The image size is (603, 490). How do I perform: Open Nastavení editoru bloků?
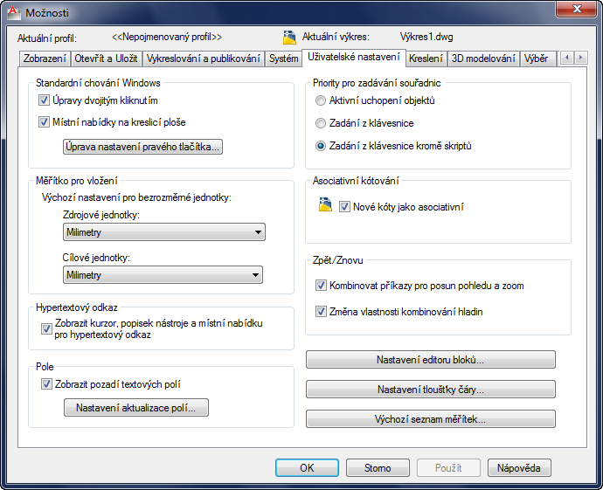(x=430, y=359)
